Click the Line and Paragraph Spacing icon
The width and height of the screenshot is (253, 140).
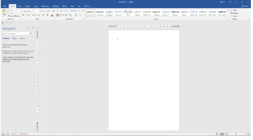pos(70,15)
